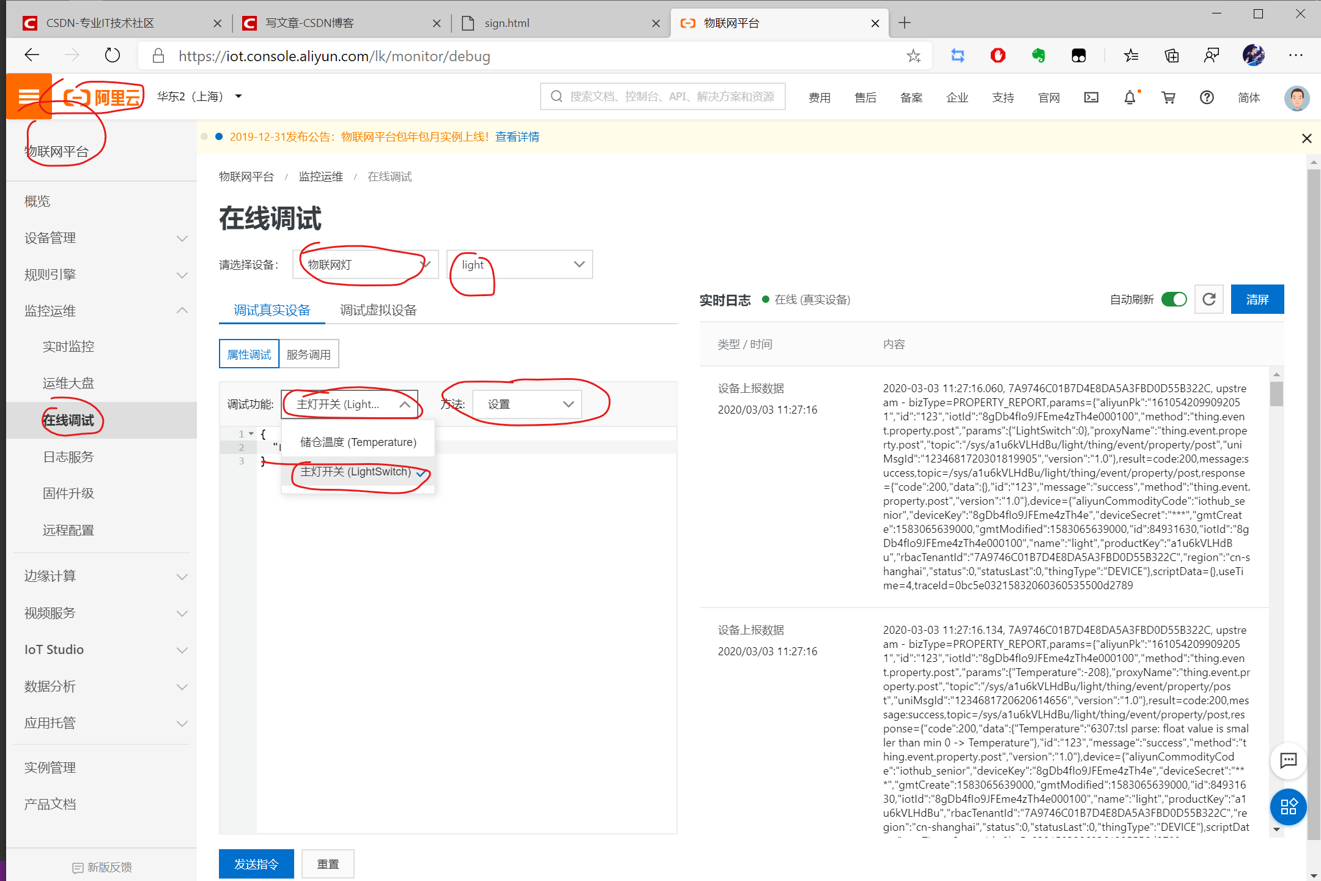Click the Aliyun search input box

point(663,97)
